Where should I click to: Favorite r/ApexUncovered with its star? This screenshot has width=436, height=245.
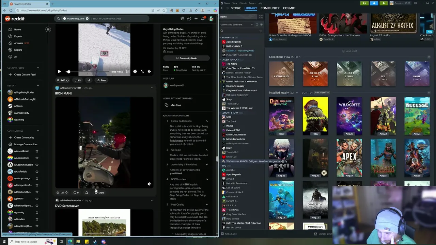point(37,165)
